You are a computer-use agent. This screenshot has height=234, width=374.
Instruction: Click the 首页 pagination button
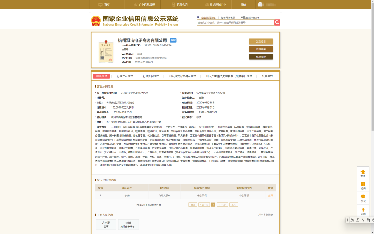193,205
